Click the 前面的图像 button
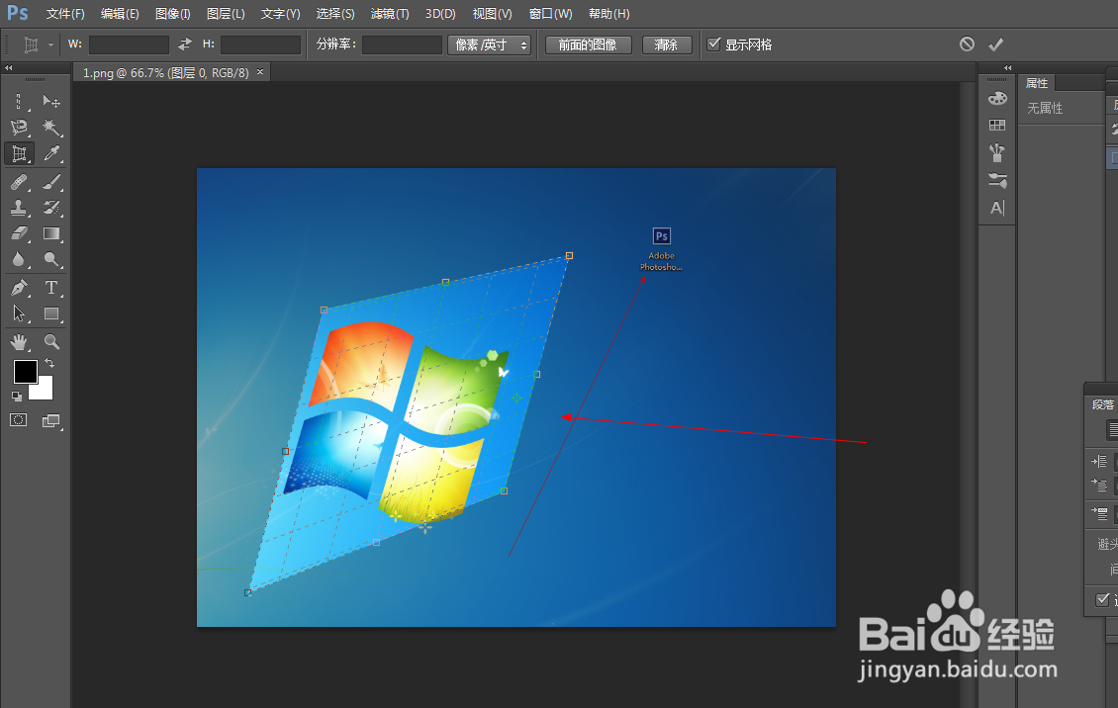 (x=589, y=44)
